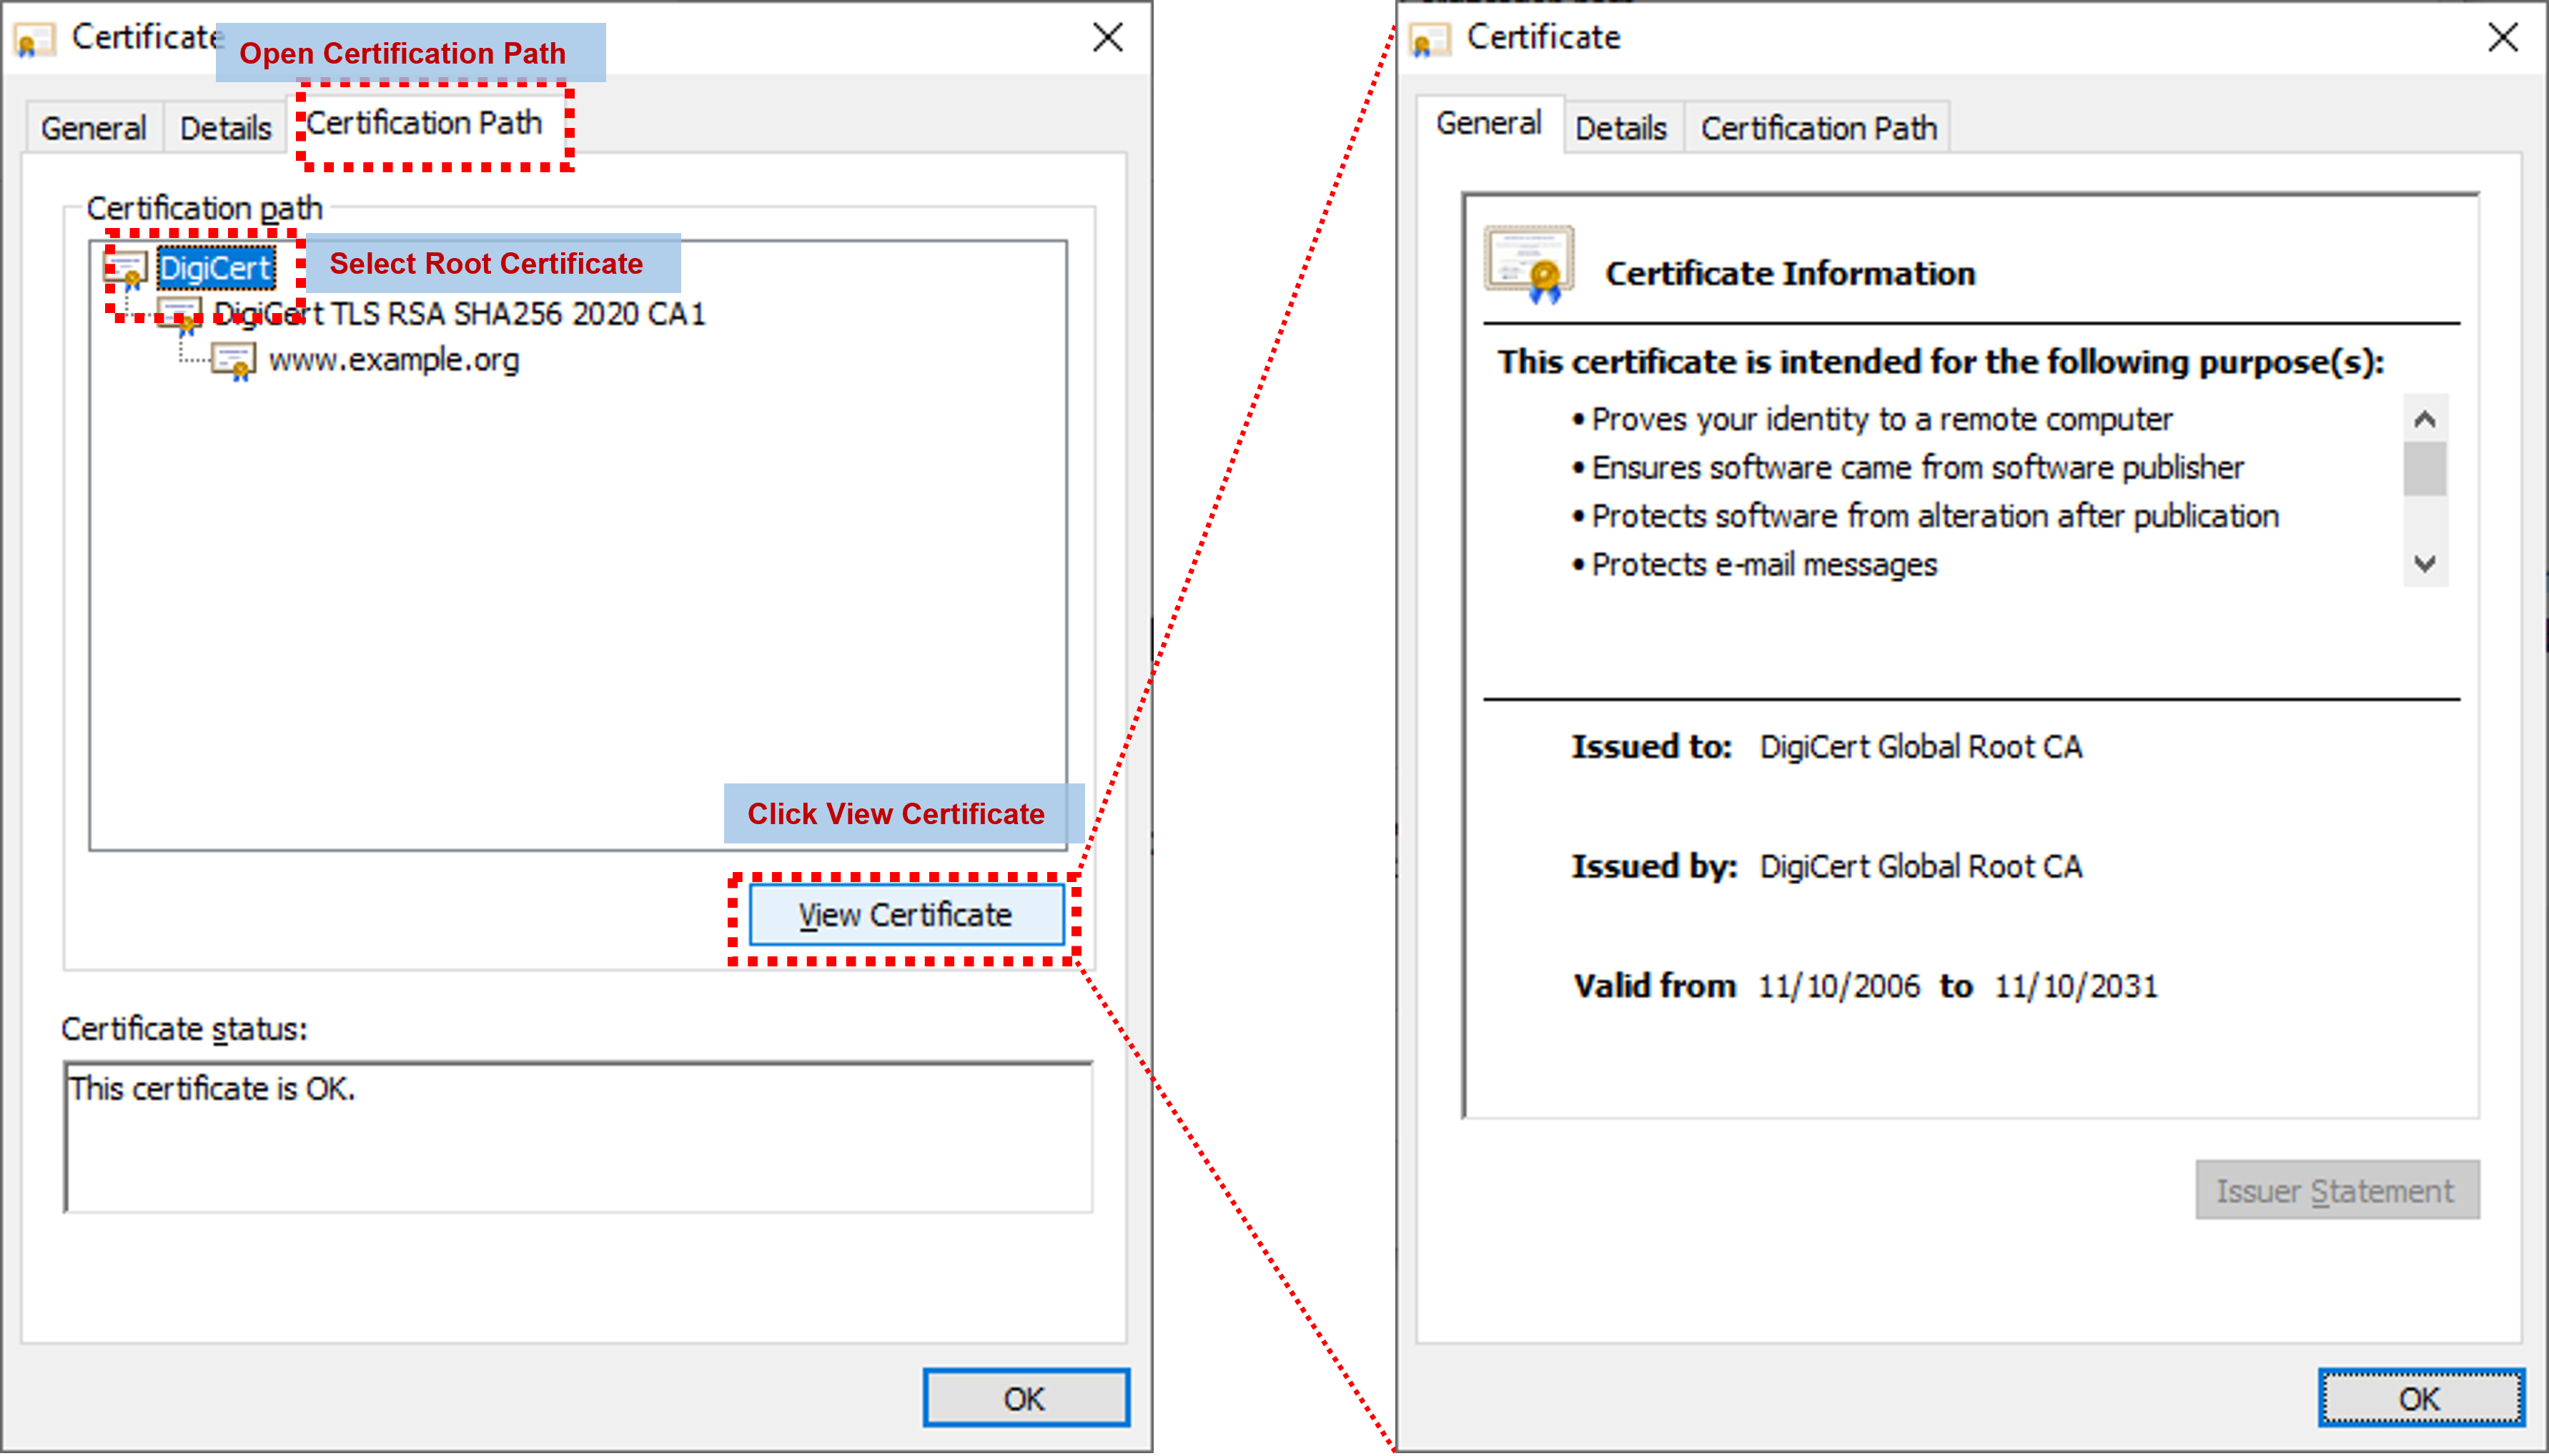Select the DigiCert root in certification path
Image resolution: width=2549 pixels, height=1456 pixels.
pyautogui.click(x=216, y=267)
